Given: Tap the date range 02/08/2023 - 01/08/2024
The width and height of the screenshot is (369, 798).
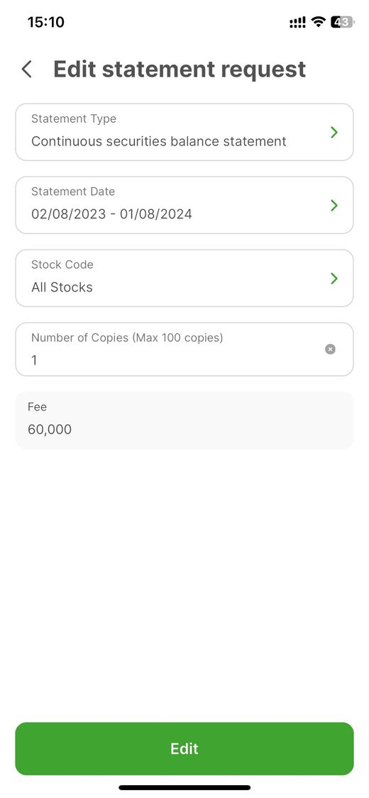Looking at the screenshot, I should [111, 214].
